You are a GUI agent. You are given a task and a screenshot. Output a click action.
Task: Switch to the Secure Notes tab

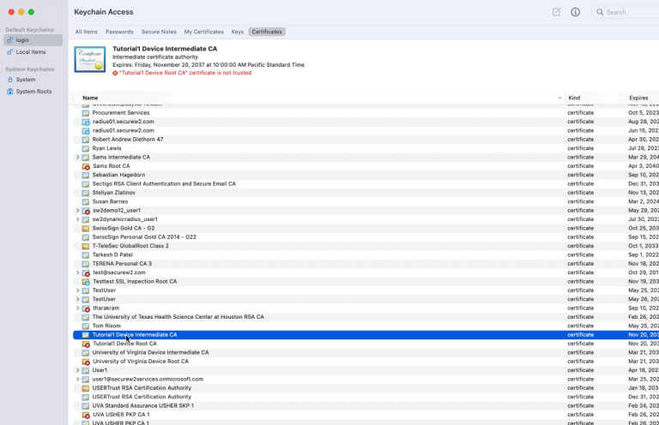pyautogui.click(x=159, y=32)
